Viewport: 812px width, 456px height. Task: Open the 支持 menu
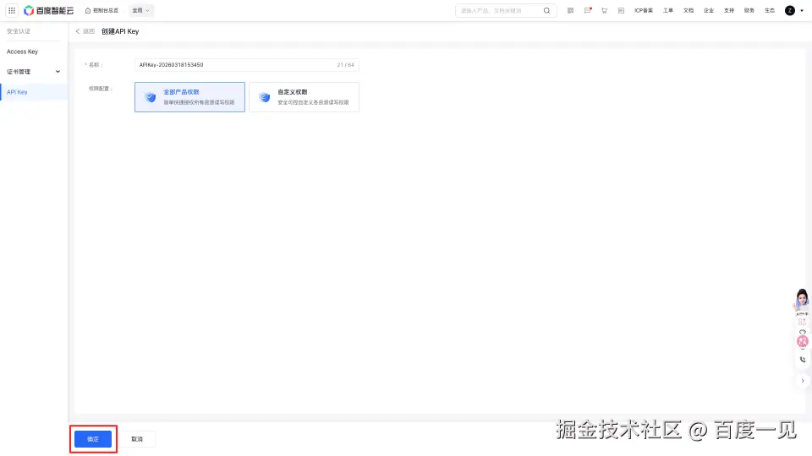728,10
